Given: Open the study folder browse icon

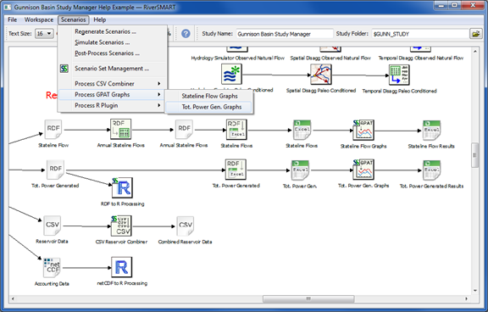Looking at the screenshot, I should tap(475, 34).
